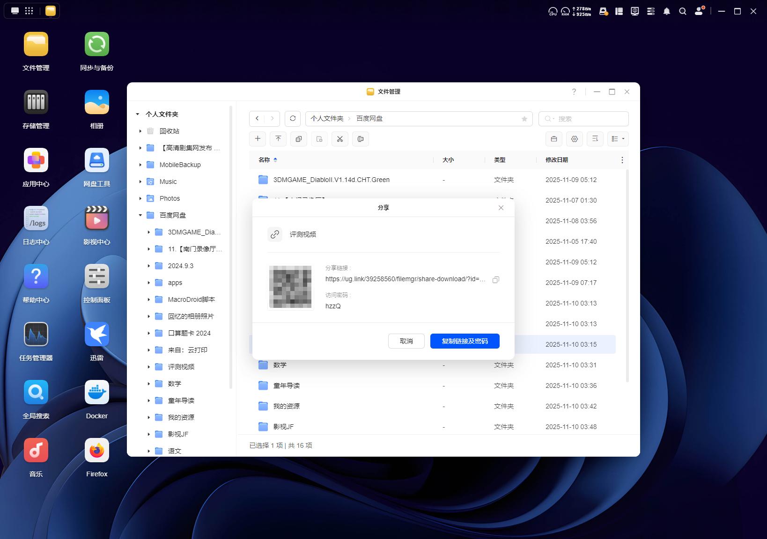The image size is (767, 539).
Task: Open the file manager help question mark
Action: tap(574, 92)
